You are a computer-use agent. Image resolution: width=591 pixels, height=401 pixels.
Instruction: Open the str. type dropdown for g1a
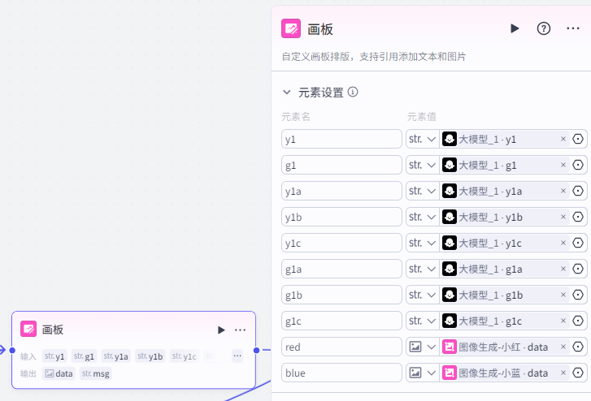coord(423,269)
